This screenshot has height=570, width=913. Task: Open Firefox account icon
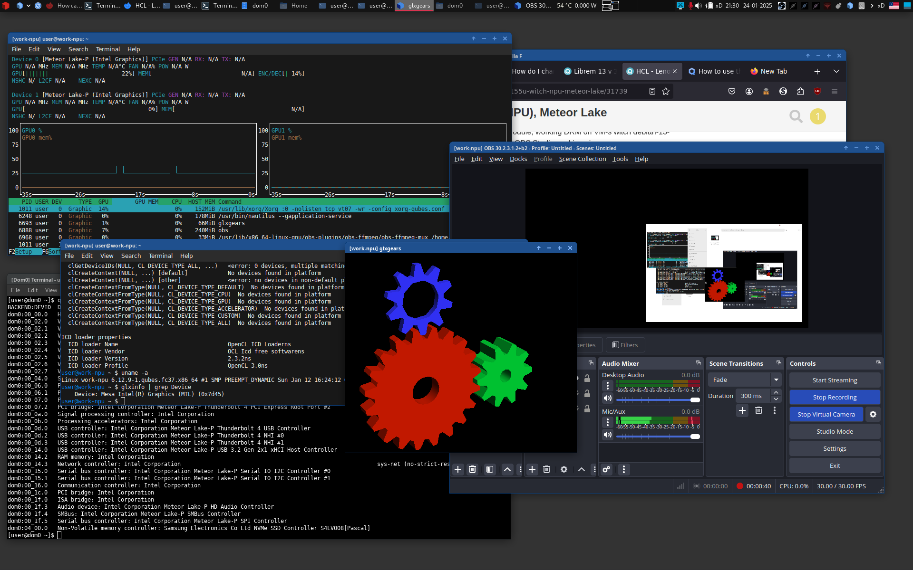pyautogui.click(x=749, y=91)
